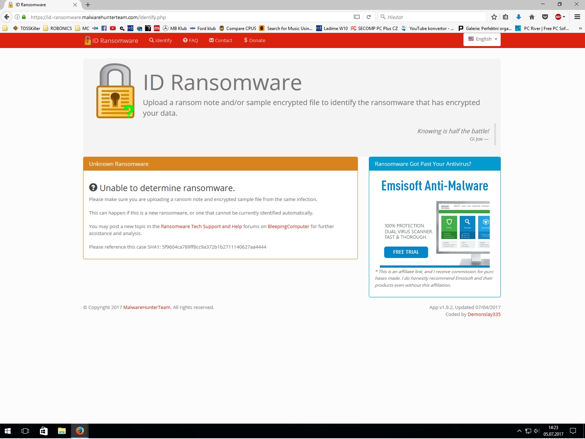Open the Identify nav item
585x439 pixels.
[160, 40]
